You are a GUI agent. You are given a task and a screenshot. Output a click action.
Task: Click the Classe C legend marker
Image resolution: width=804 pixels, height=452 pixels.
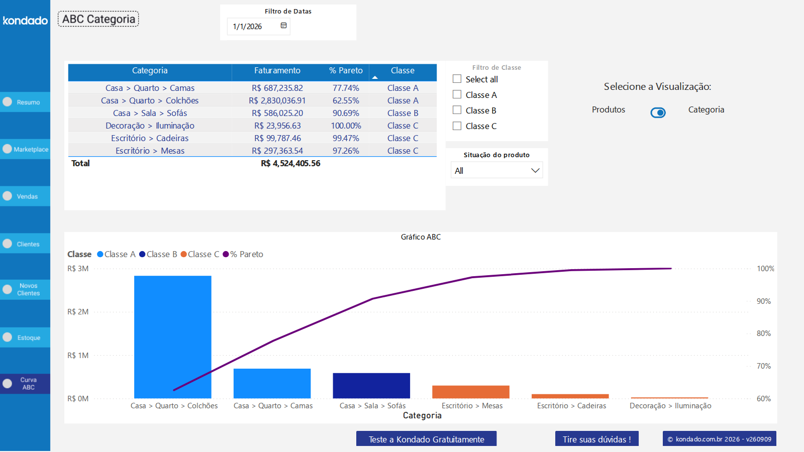coord(183,254)
